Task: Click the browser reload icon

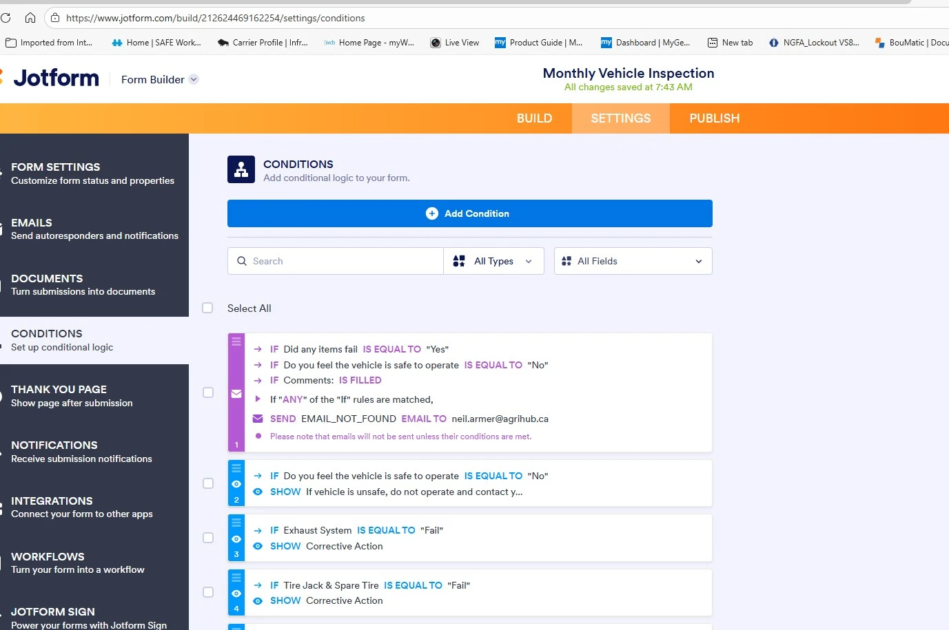Action: tap(6, 17)
